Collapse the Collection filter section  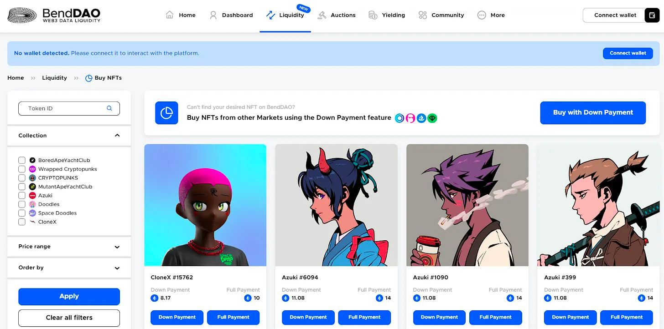69,136
